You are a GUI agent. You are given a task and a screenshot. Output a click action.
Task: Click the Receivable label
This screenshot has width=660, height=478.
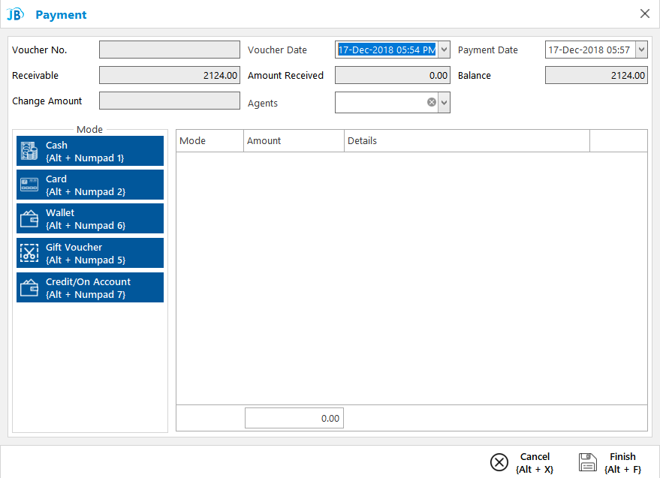pos(35,75)
